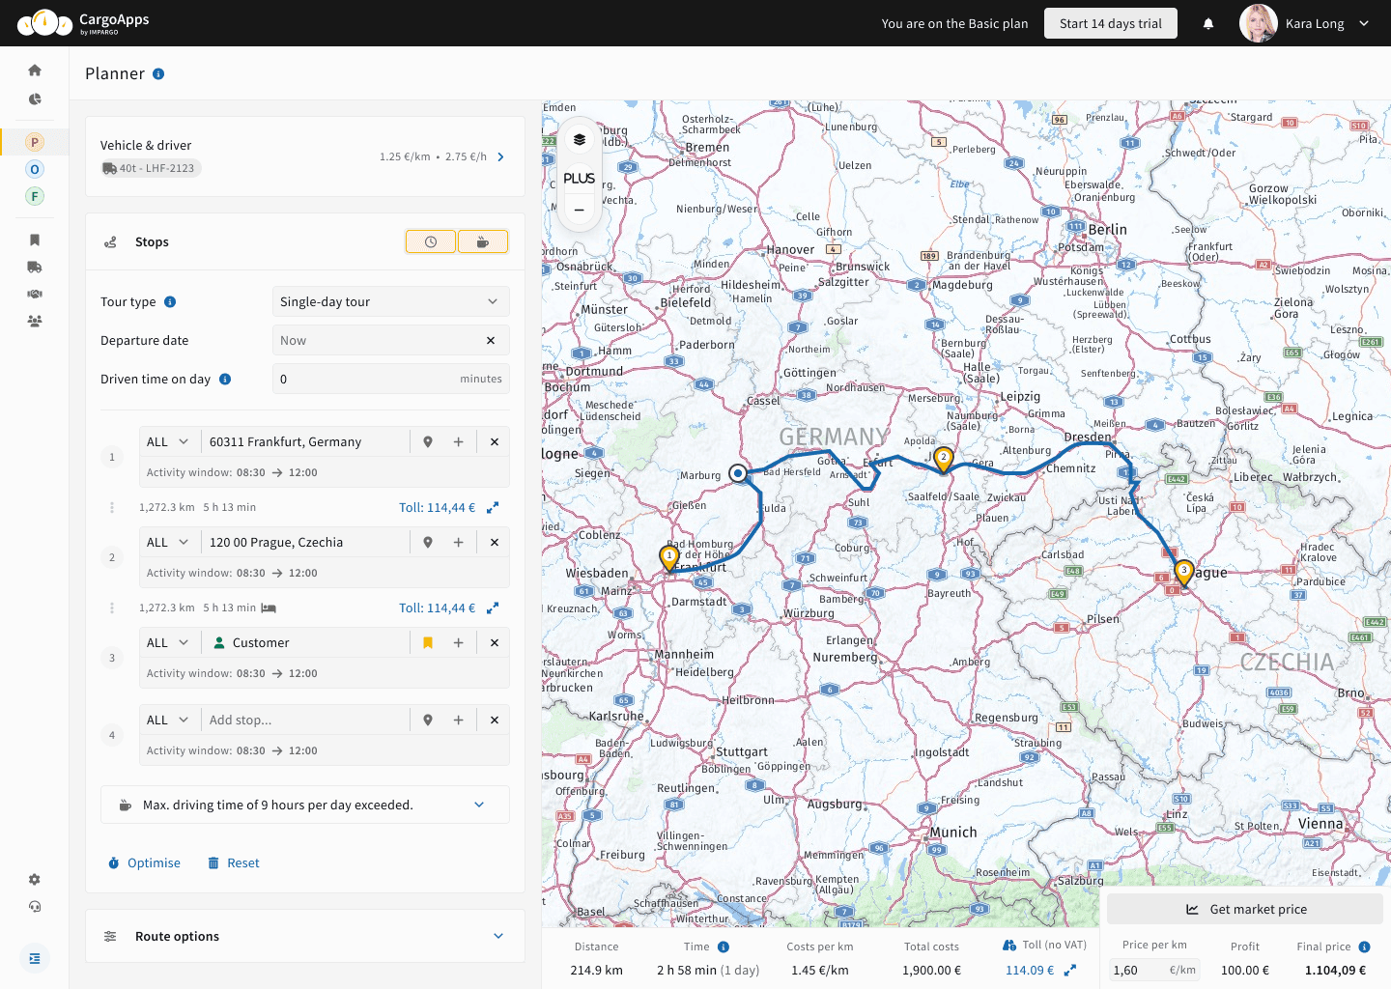Pick Frankfurt stop location with the map pin icon

coord(428,441)
